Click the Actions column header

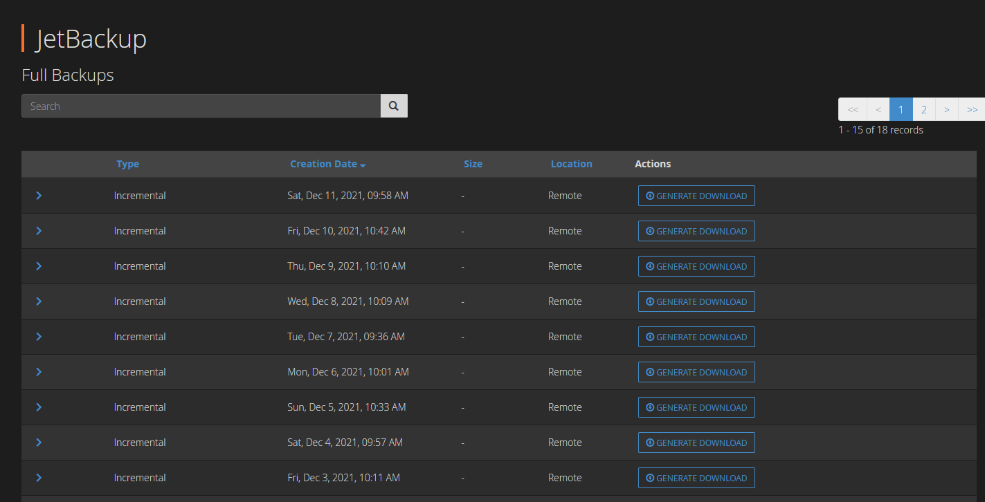click(x=653, y=164)
